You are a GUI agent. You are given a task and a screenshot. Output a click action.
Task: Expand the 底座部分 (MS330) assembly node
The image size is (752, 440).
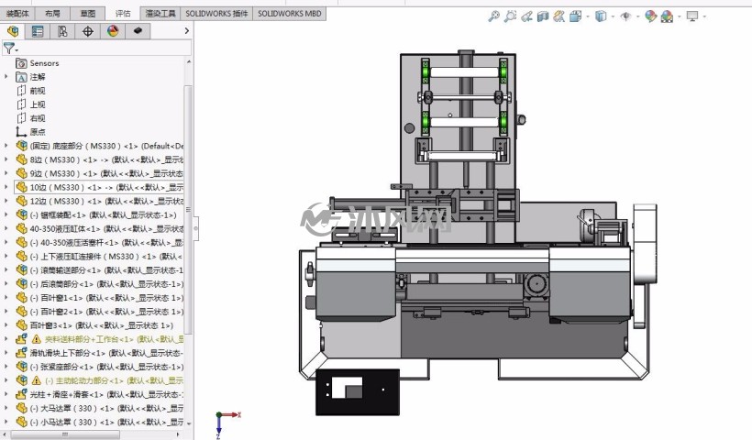point(6,146)
